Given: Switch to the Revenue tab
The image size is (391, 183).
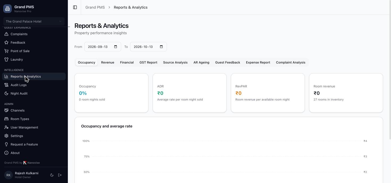Looking at the screenshot, I should [x=108, y=62].
